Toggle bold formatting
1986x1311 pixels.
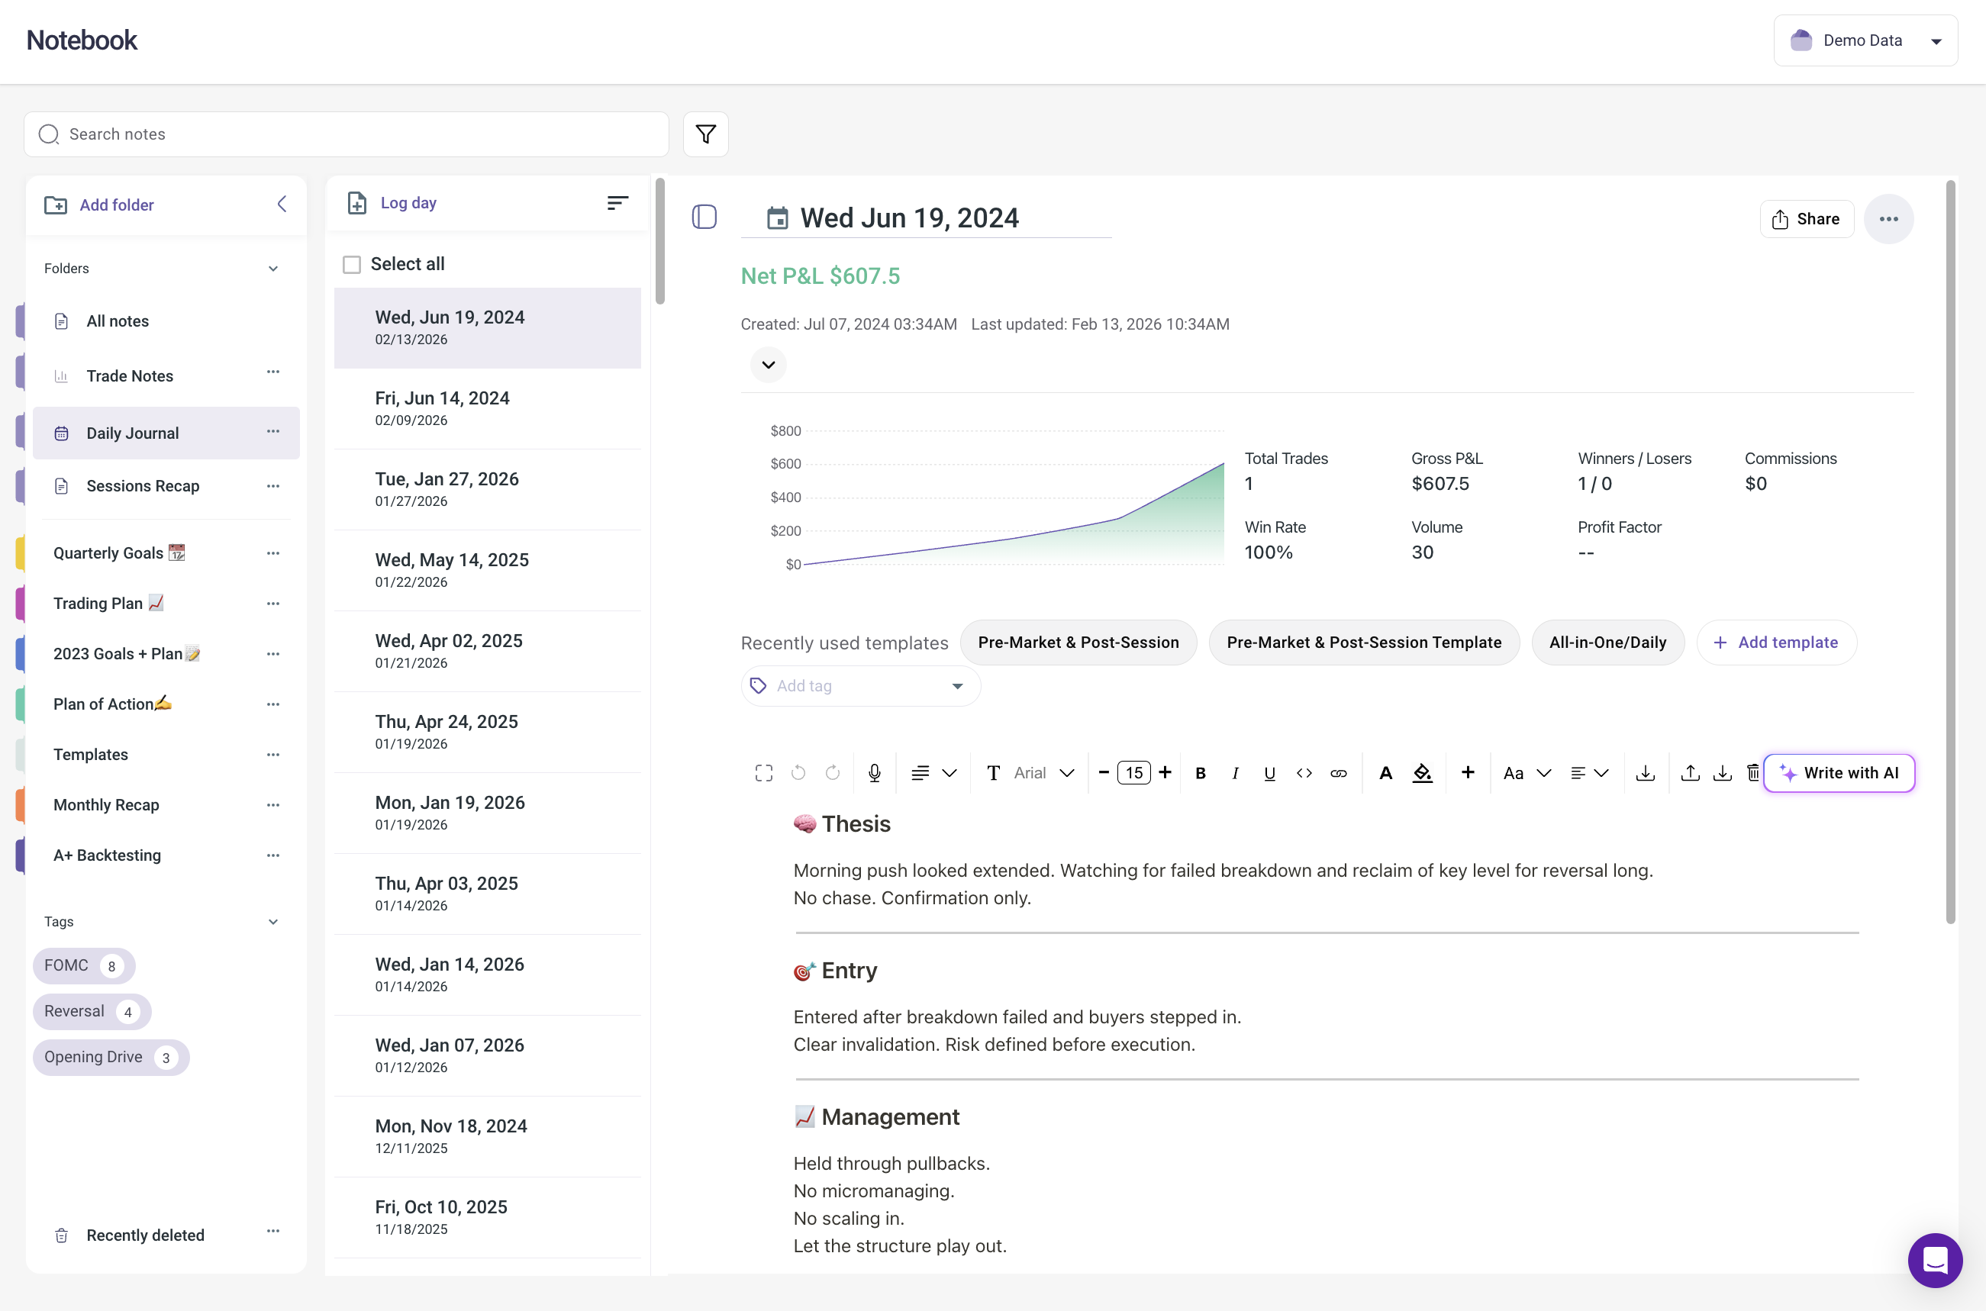[1200, 772]
